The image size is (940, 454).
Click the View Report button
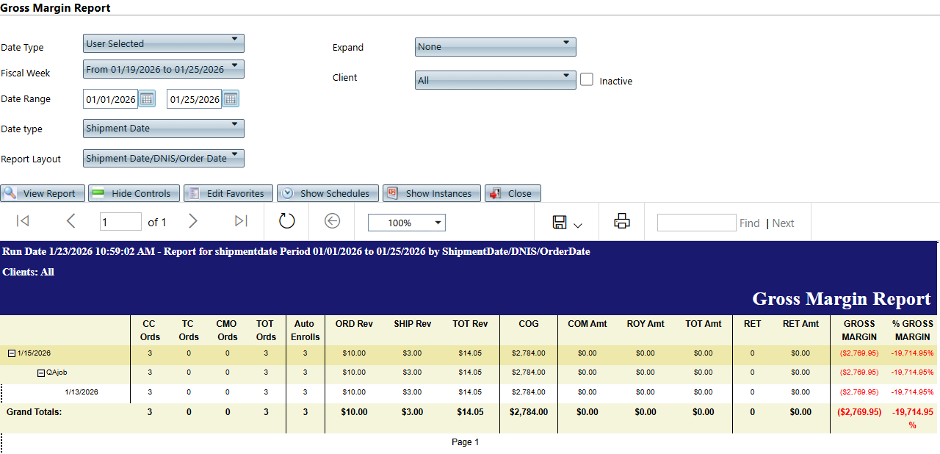[x=43, y=193]
